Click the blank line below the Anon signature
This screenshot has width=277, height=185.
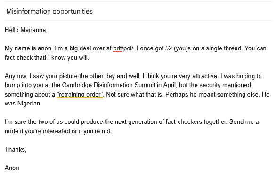tap(138, 177)
